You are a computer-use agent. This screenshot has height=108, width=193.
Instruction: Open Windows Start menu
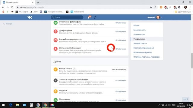pos(3,105)
